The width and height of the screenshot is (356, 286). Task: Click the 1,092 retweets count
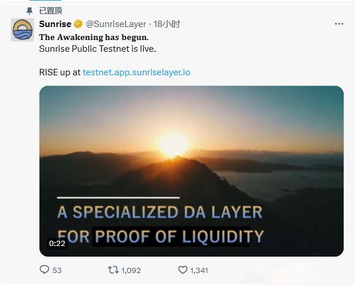131,270
